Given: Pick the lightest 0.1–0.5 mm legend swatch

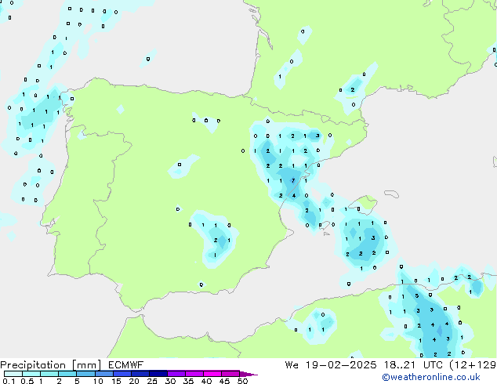Looking at the screenshot, I should pyautogui.click(x=13, y=374).
